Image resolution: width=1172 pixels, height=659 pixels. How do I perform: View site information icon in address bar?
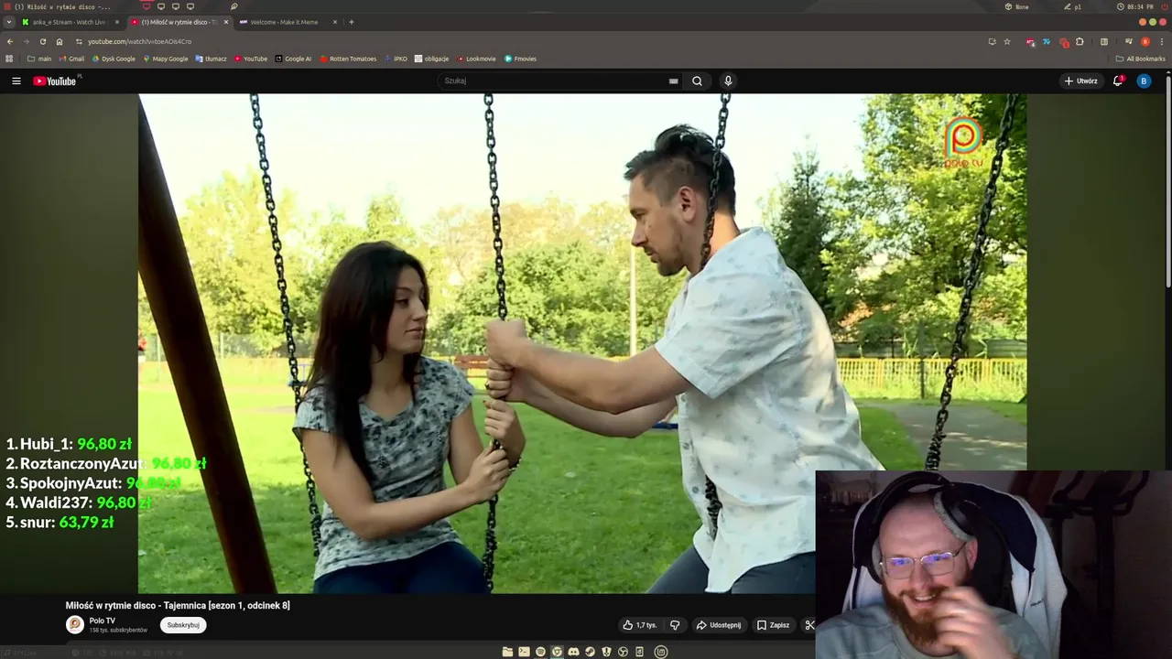79,41
